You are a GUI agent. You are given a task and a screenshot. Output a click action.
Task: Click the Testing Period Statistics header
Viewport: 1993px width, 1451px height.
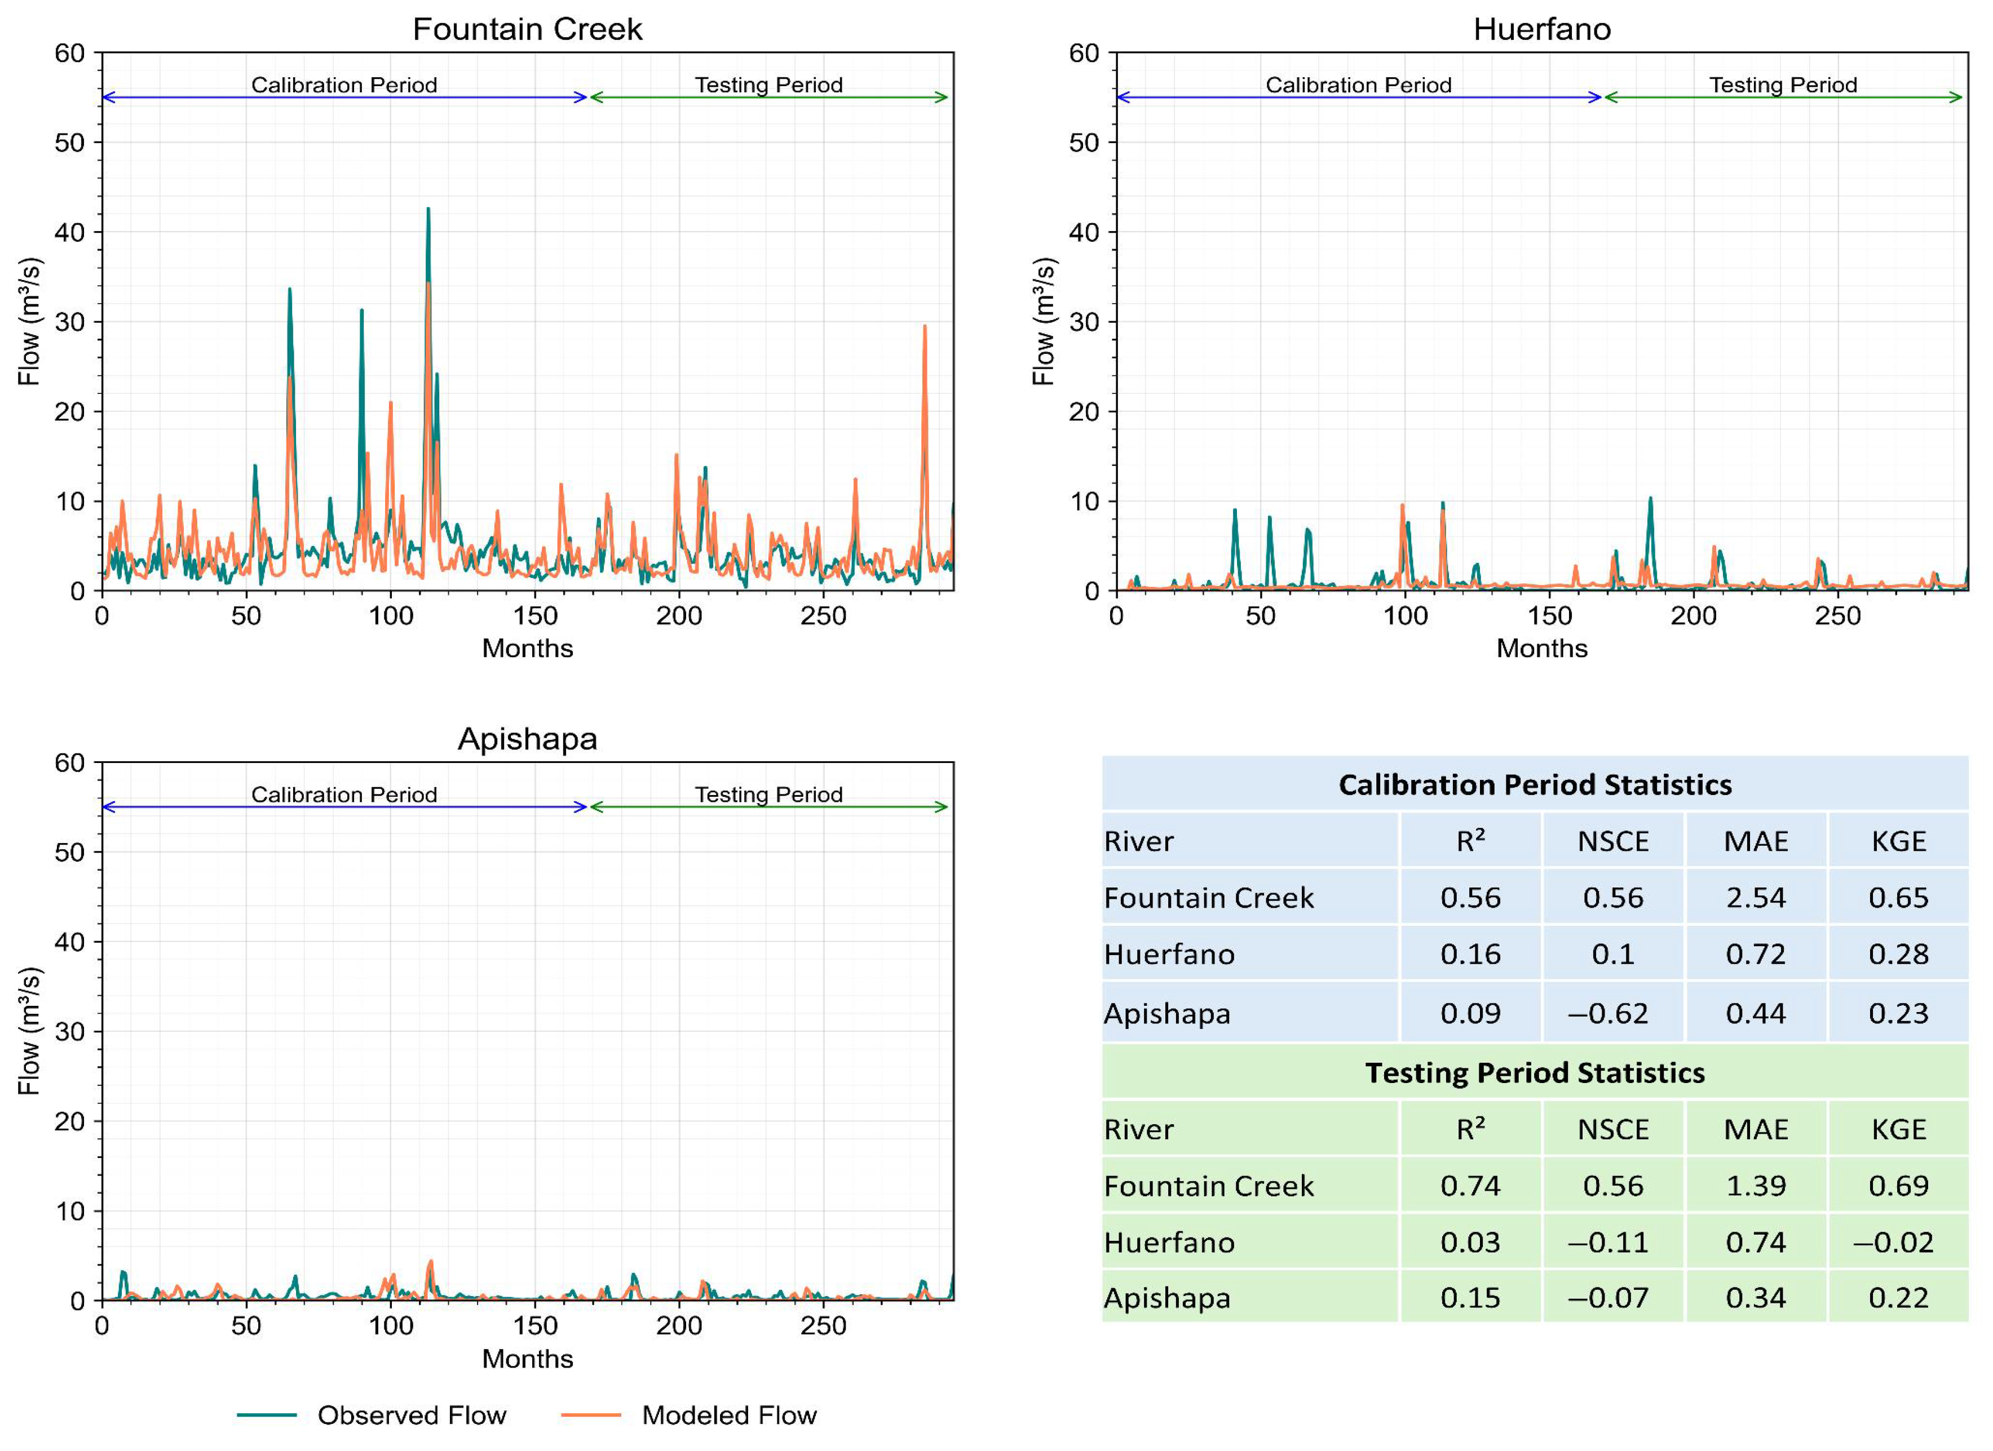click(x=1534, y=1072)
